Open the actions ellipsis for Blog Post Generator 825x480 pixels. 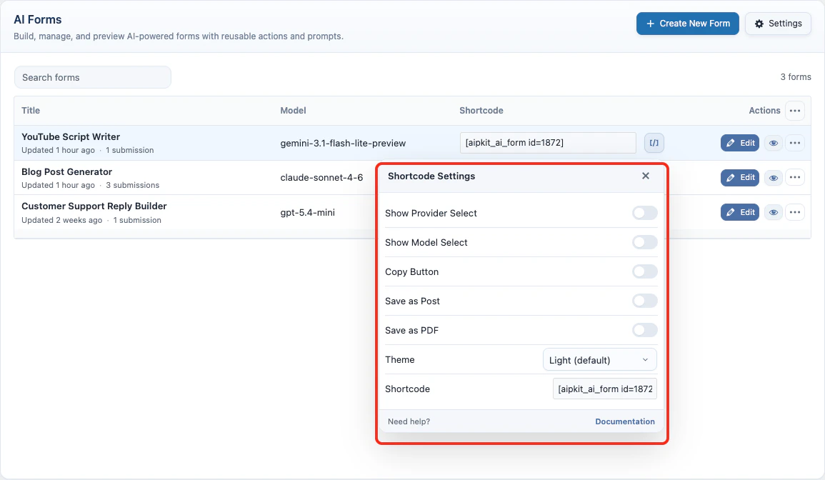(795, 177)
